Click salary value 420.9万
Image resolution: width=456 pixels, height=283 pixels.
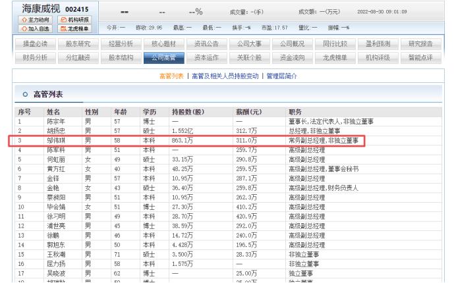(x=246, y=217)
